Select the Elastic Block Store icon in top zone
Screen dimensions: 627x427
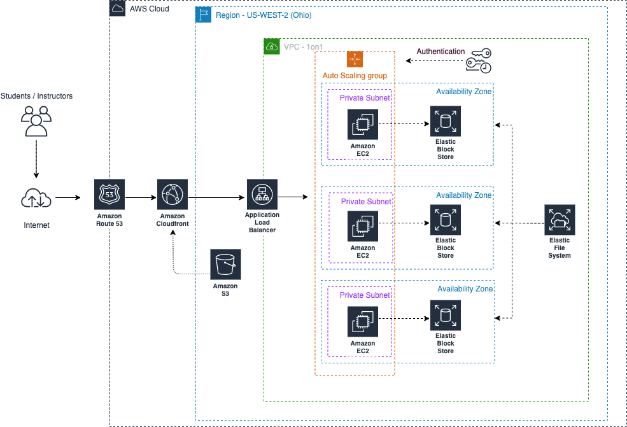[x=446, y=121]
